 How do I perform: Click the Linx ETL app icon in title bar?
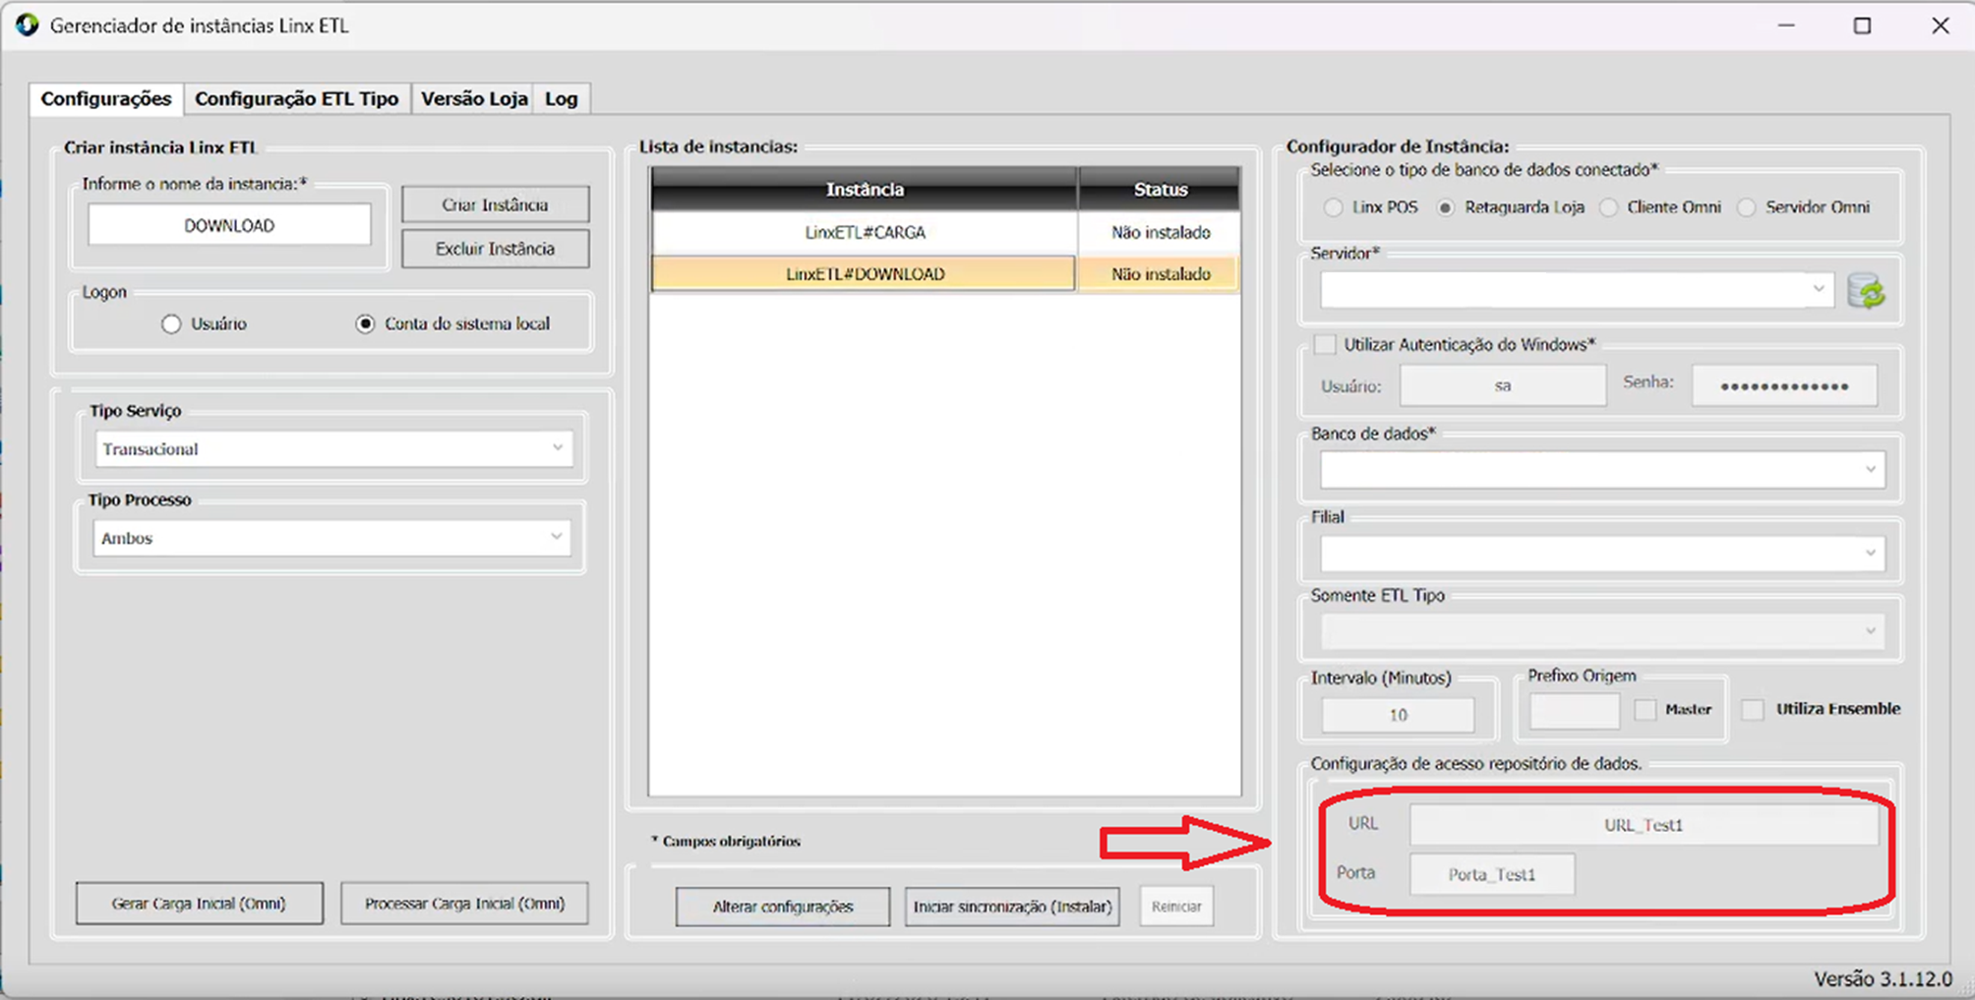[x=27, y=26]
